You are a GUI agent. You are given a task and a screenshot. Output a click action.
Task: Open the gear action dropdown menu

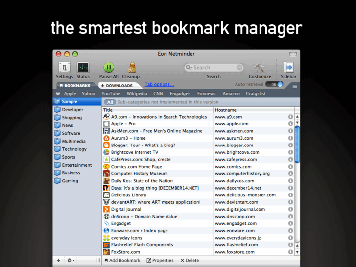click(x=71, y=260)
